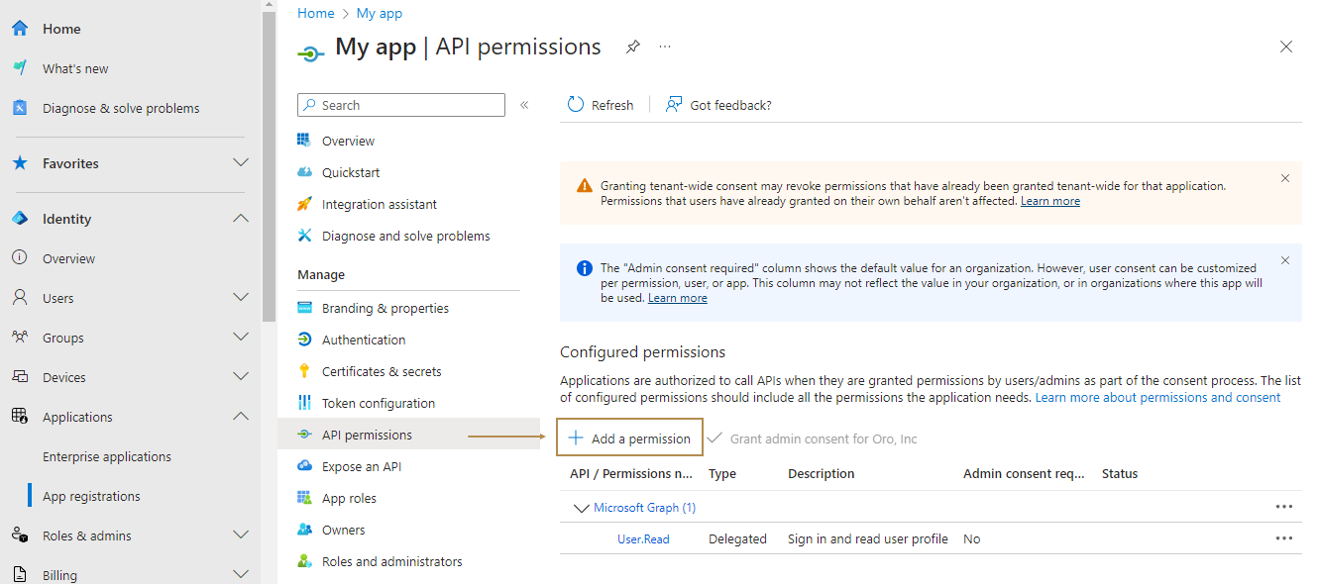Image resolution: width=1320 pixels, height=584 pixels.
Task: Collapse the Identity section chevron
Action: click(x=240, y=219)
